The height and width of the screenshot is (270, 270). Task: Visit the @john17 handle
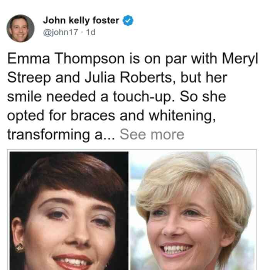point(61,32)
